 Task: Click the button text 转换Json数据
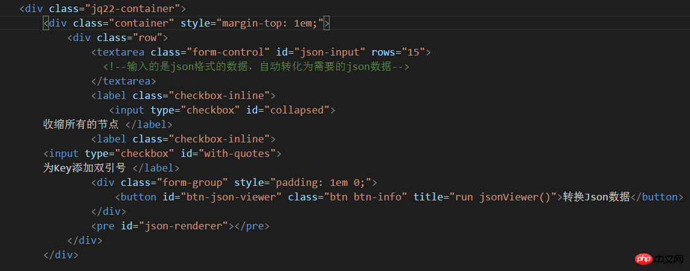pyautogui.click(x=596, y=197)
